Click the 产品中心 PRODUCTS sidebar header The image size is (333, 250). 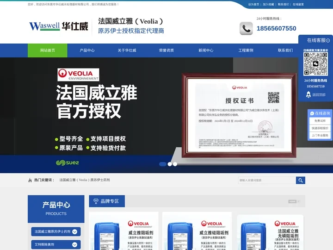[56, 209]
